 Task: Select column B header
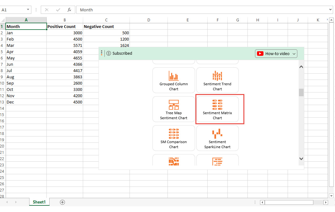point(65,20)
